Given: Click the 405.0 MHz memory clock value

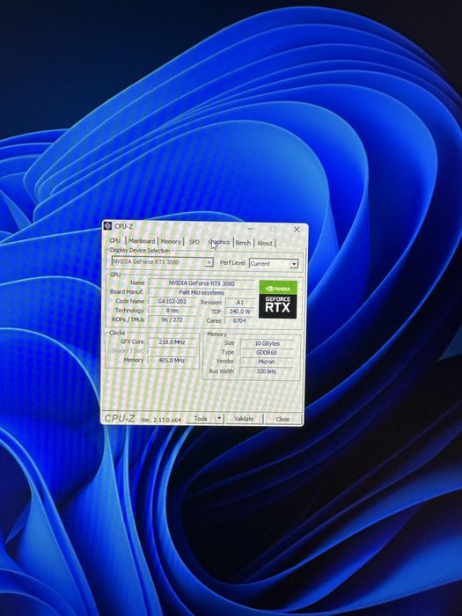Looking at the screenshot, I should click(x=172, y=360).
